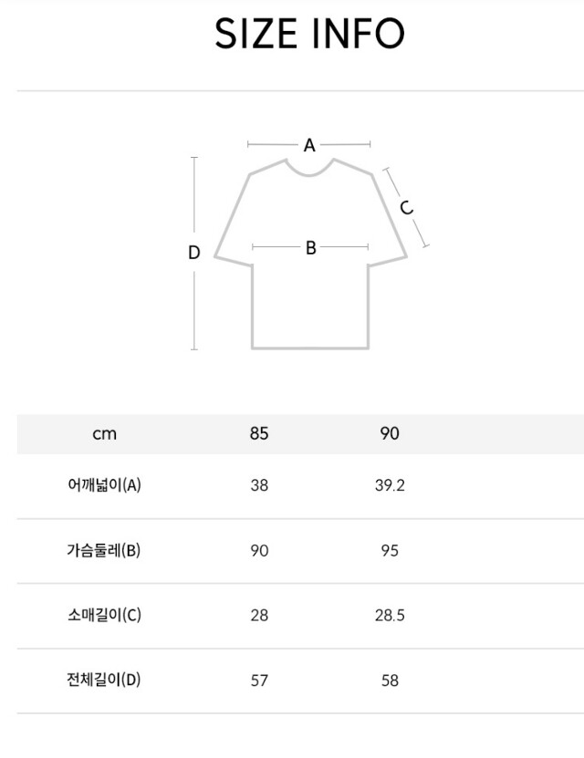Click chest value 90 for size 85

click(x=259, y=551)
